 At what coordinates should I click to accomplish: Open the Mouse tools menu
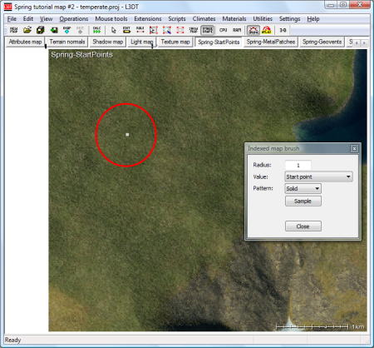(111, 19)
